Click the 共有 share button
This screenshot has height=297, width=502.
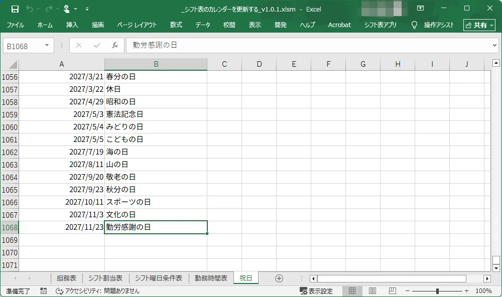click(479, 25)
